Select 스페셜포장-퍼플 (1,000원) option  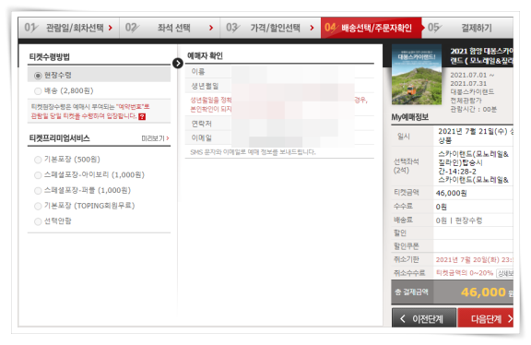click(38, 190)
